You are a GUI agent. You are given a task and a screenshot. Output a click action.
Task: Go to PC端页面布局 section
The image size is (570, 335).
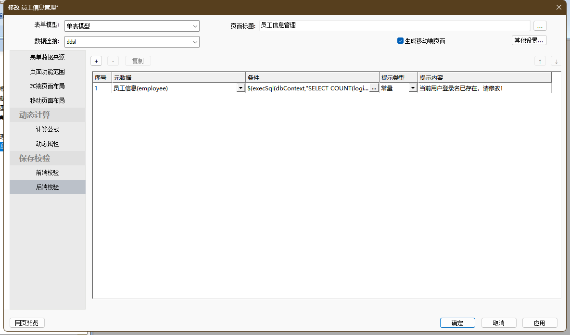pos(47,86)
